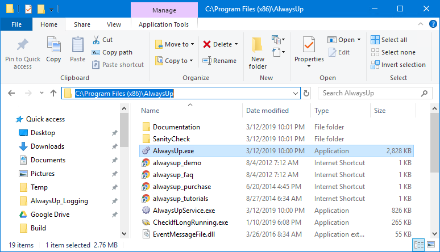This screenshot has width=440, height=252.
Task: Expand the Open button dropdown arrow
Action: (359, 40)
